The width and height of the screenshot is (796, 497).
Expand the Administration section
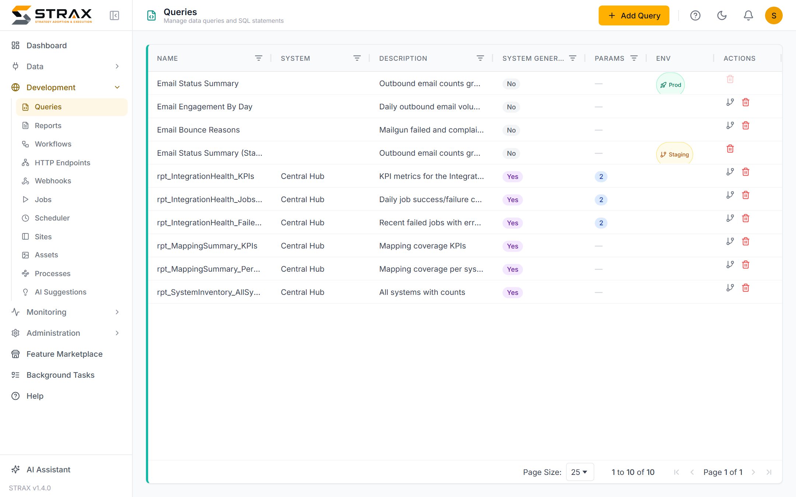[66, 333]
